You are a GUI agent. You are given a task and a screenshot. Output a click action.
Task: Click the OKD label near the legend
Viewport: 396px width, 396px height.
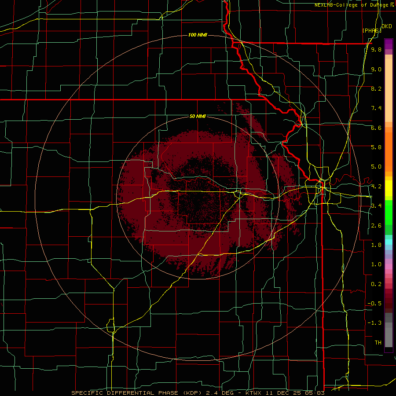pos(387,26)
